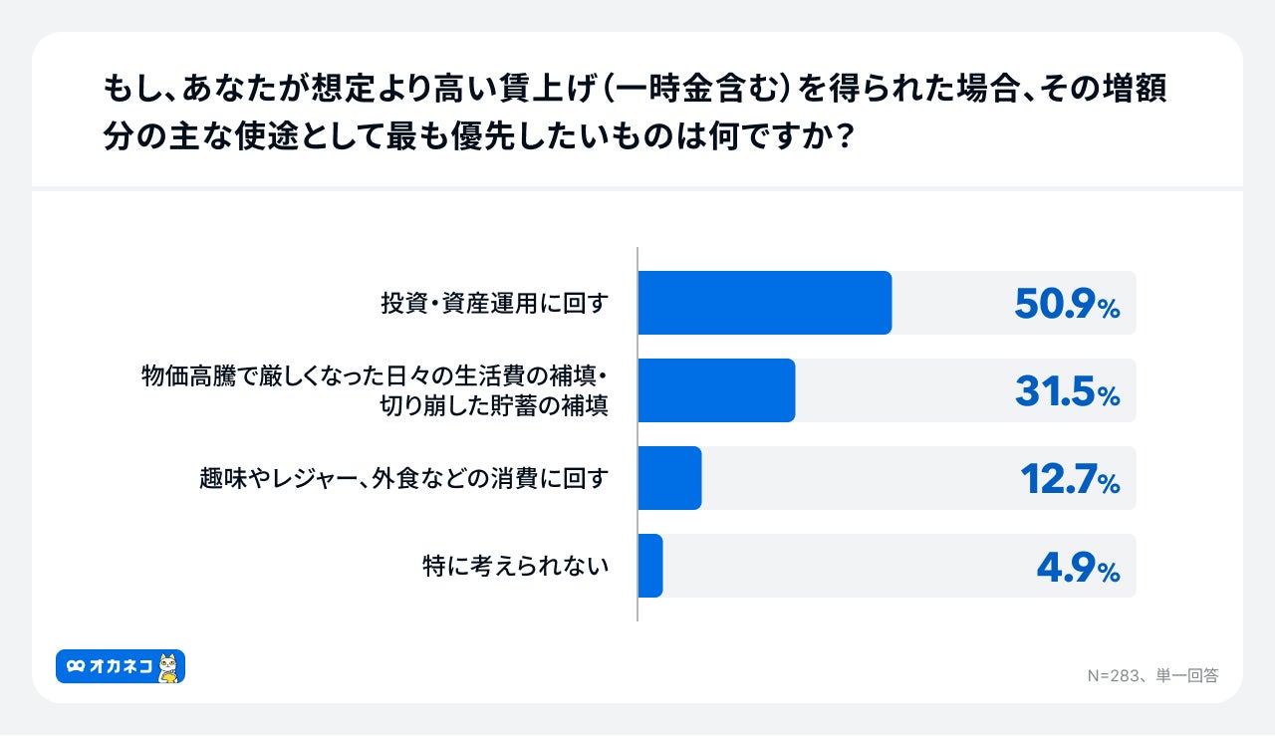The height and width of the screenshot is (736, 1275).
Task: Select the 特に考えられない label
Action: pos(515,567)
